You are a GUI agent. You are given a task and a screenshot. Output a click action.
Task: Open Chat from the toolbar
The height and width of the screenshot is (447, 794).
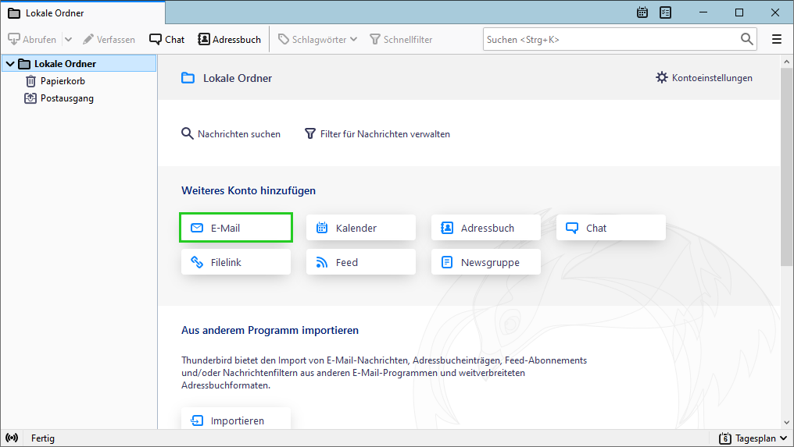pyautogui.click(x=167, y=40)
